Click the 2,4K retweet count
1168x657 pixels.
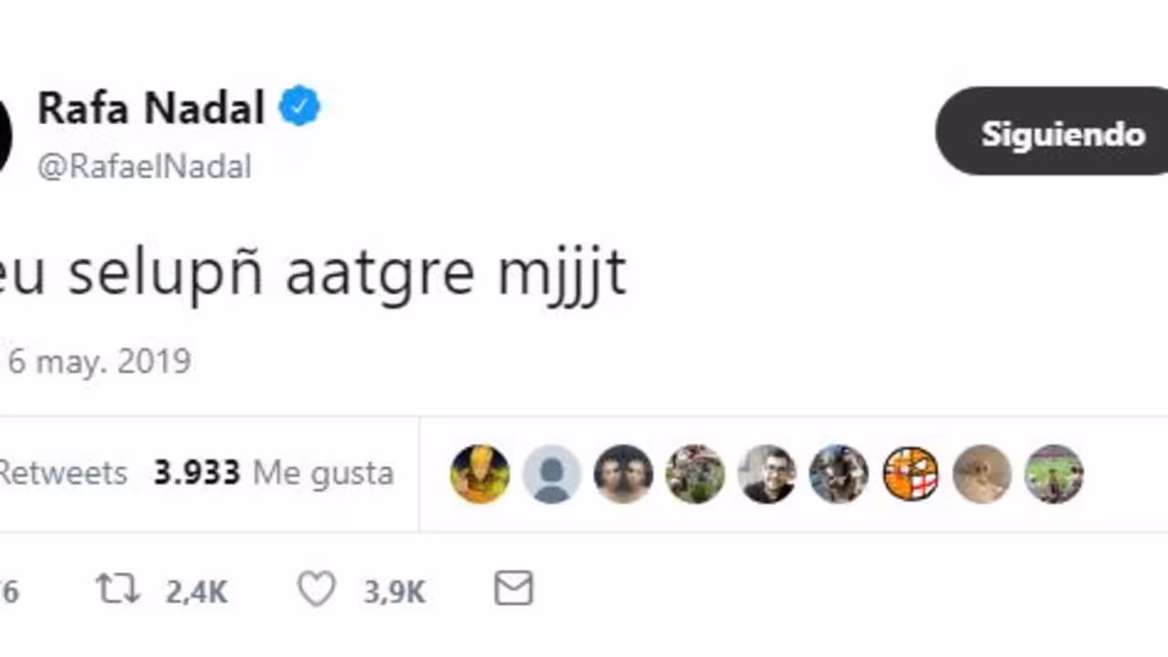point(196,592)
